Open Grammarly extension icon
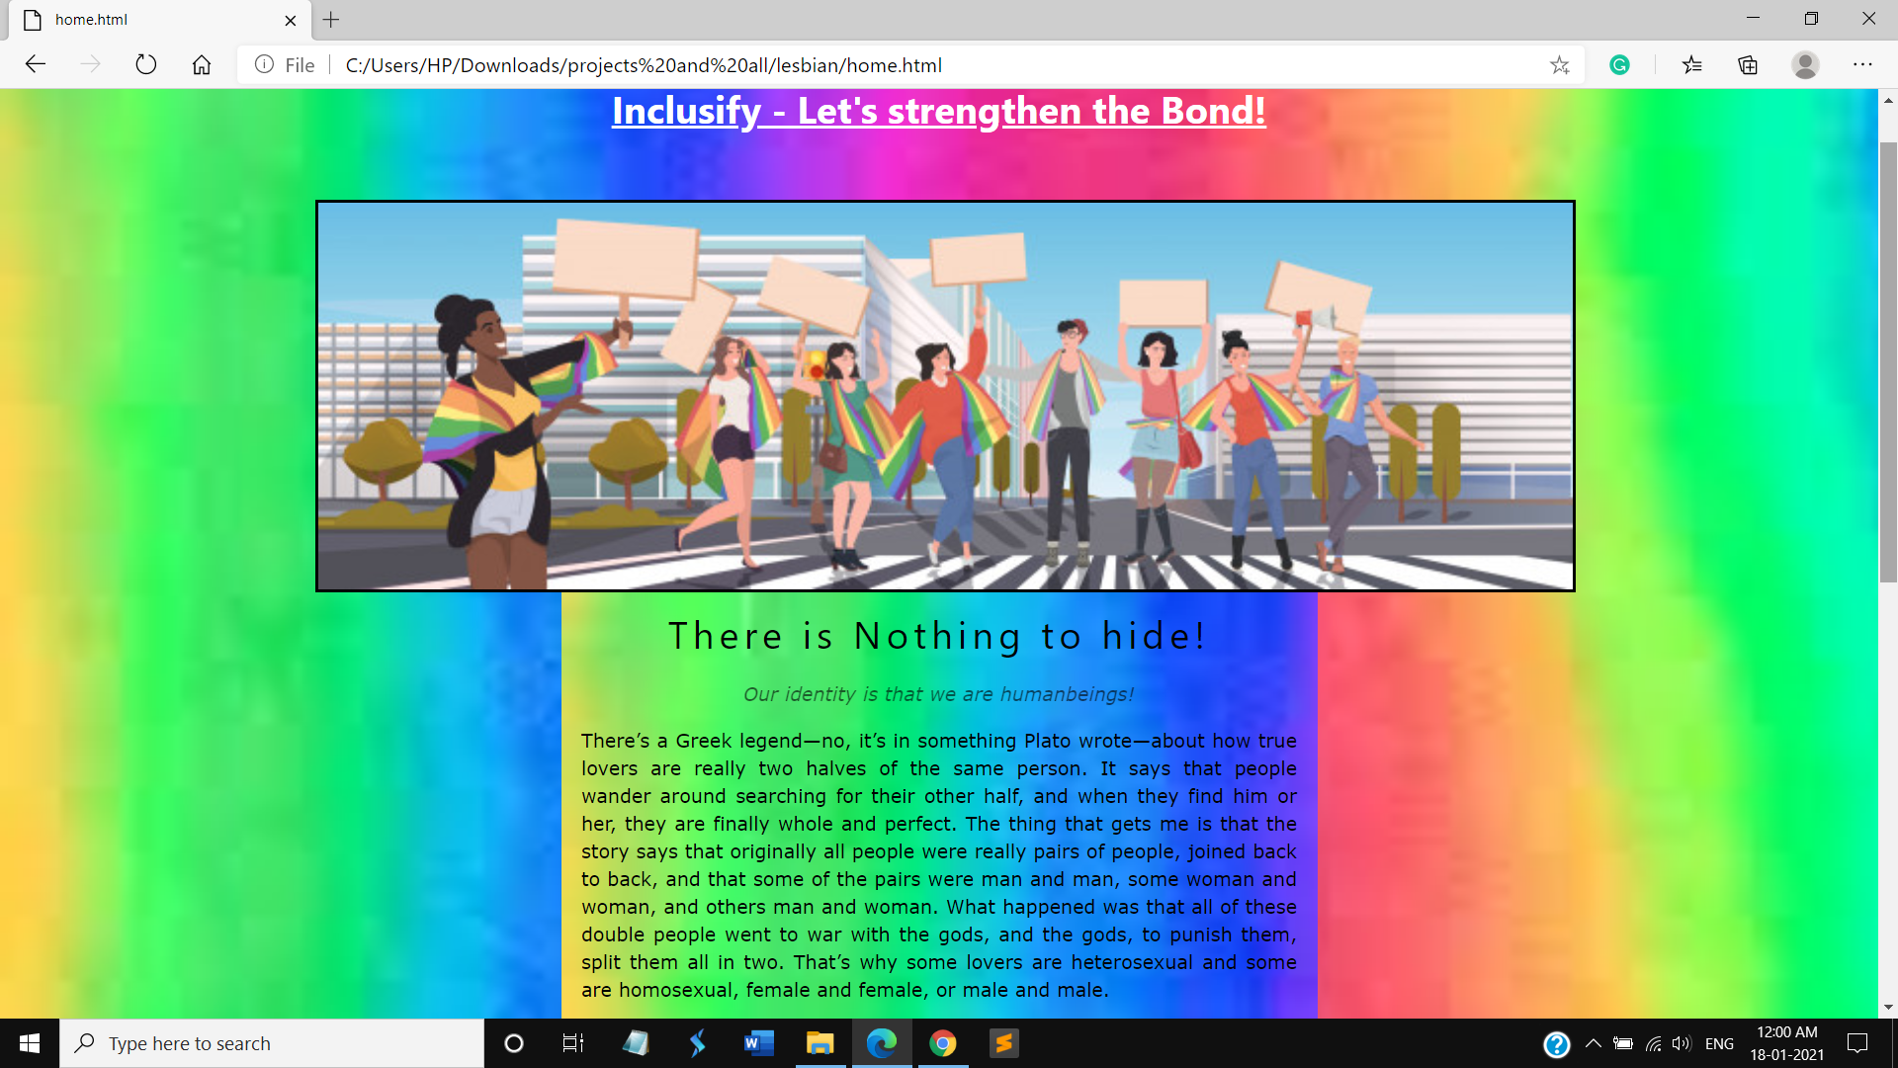 (x=1619, y=65)
